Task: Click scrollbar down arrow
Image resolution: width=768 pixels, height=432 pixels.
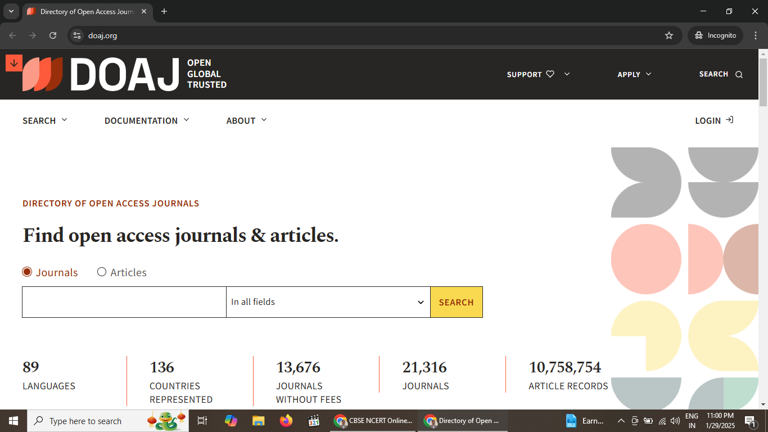Action: pyautogui.click(x=763, y=404)
